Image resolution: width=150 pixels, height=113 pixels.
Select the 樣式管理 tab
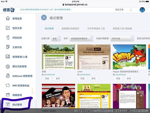tap(49, 29)
